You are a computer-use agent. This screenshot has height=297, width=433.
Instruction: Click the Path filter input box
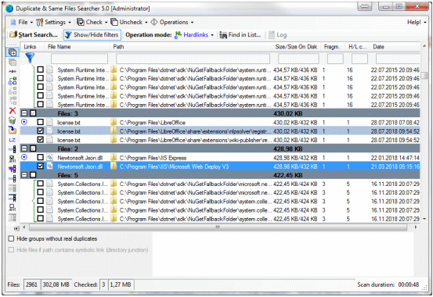[193, 59]
